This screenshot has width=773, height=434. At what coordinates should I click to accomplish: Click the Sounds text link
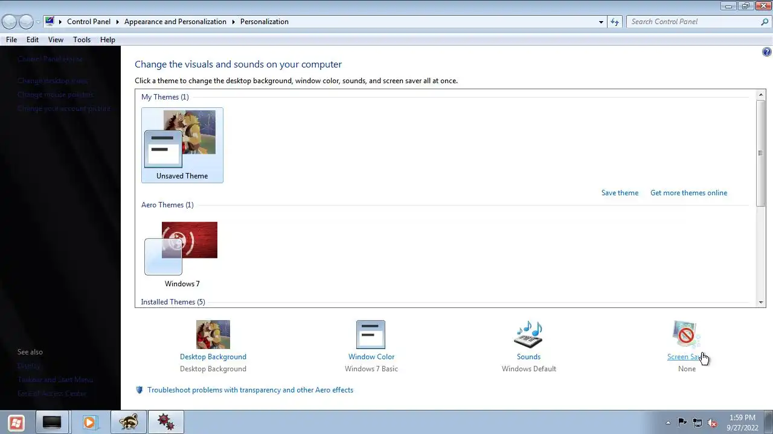[528, 357]
